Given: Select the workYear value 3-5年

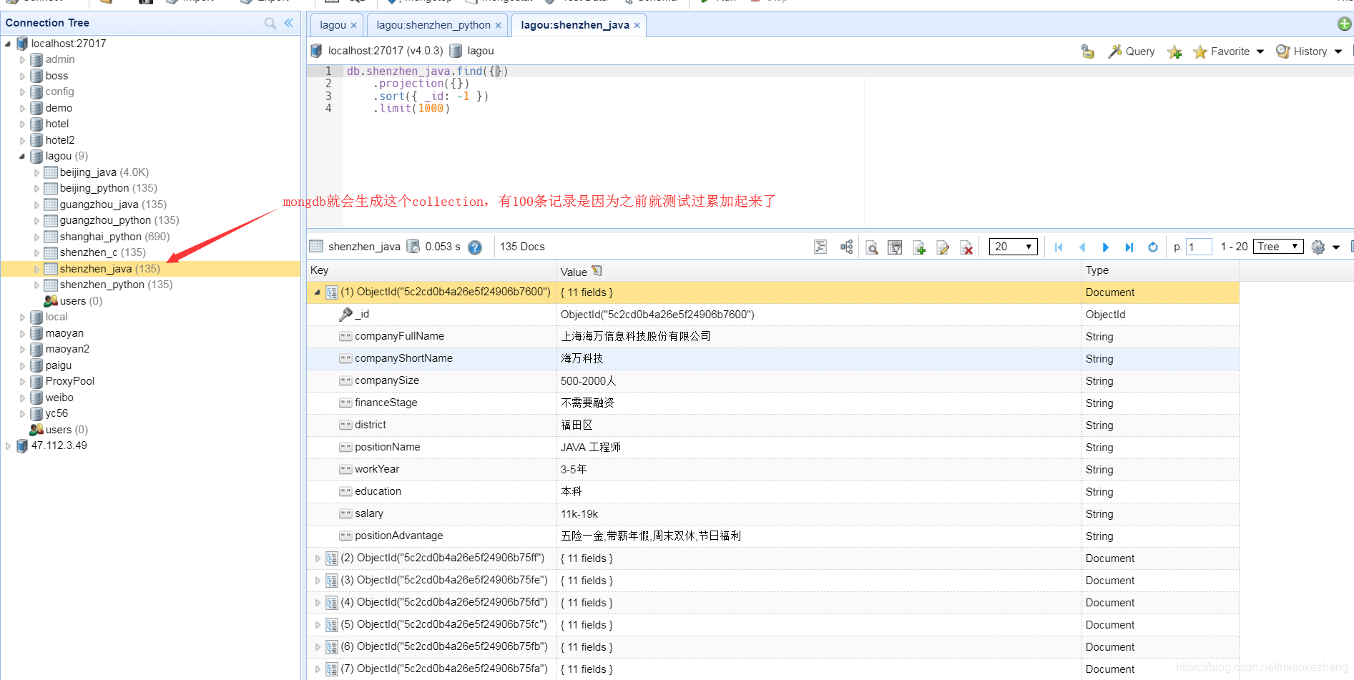Looking at the screenshot, I should 574,470.
